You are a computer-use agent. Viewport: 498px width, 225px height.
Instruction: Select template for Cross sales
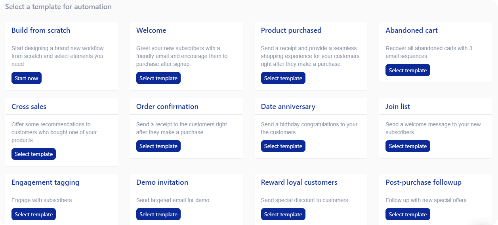click(34, 154)
